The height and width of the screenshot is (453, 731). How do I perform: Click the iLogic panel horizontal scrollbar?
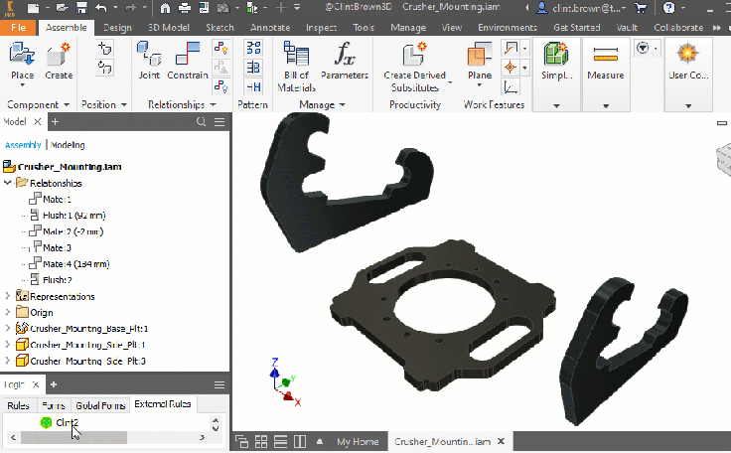click(x=73, y=438)
